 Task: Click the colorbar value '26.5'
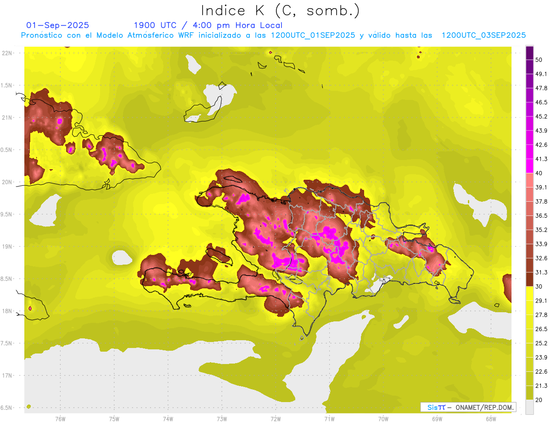pos(541,329)
